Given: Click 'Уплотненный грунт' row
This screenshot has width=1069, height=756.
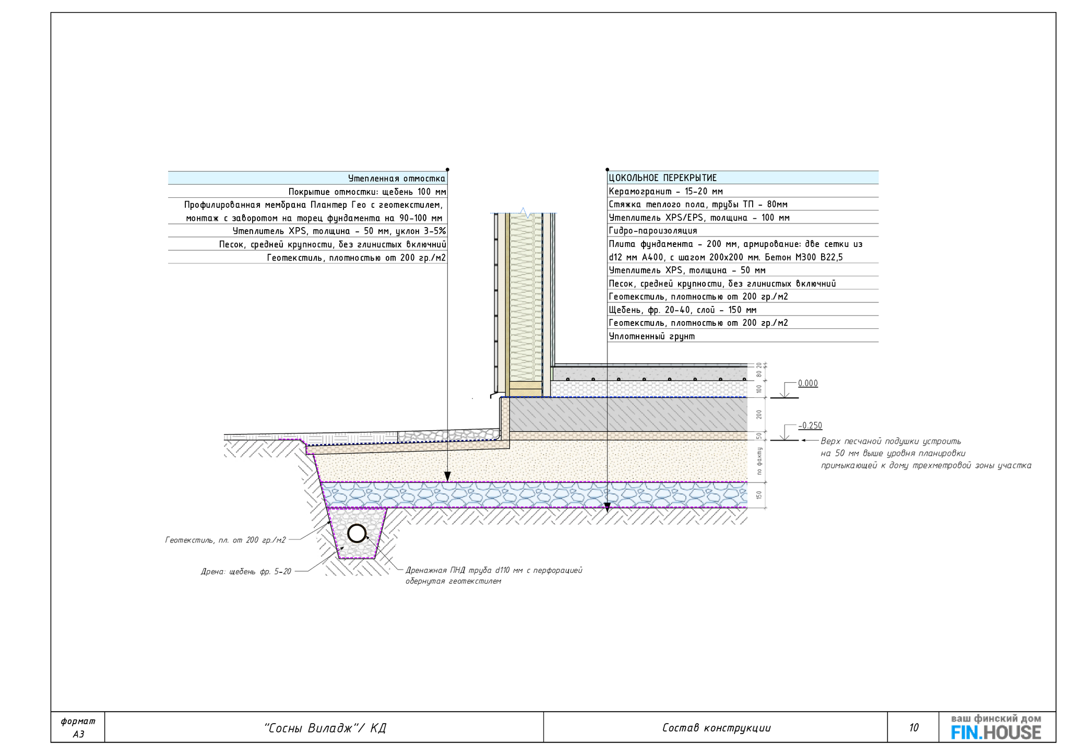Looking at the screenshot, I should point(743,336).
